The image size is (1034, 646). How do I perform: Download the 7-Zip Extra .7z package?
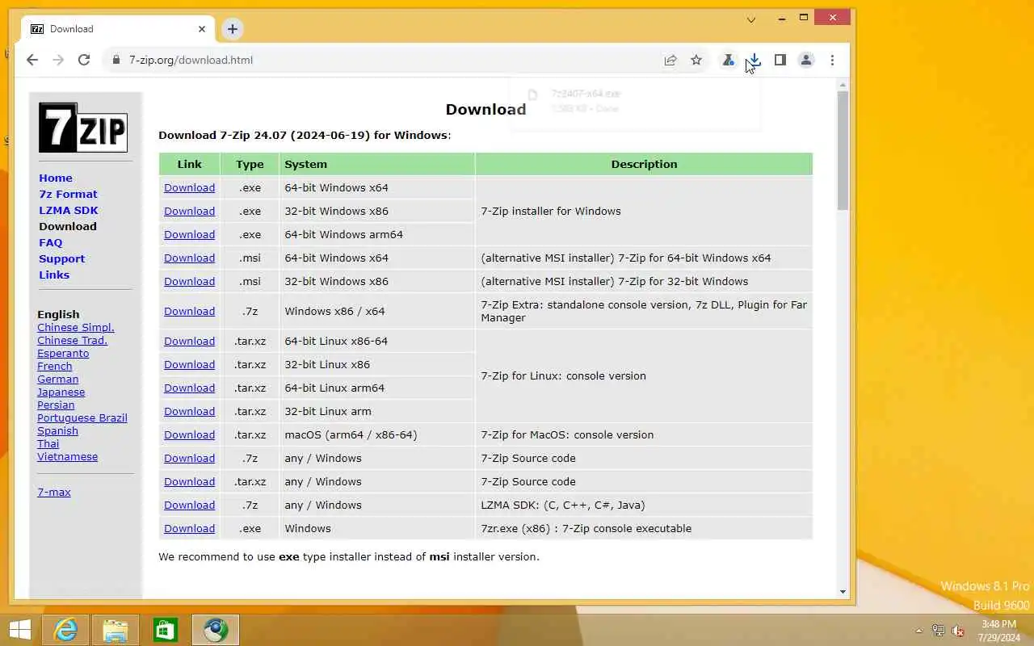click(189, 311)
